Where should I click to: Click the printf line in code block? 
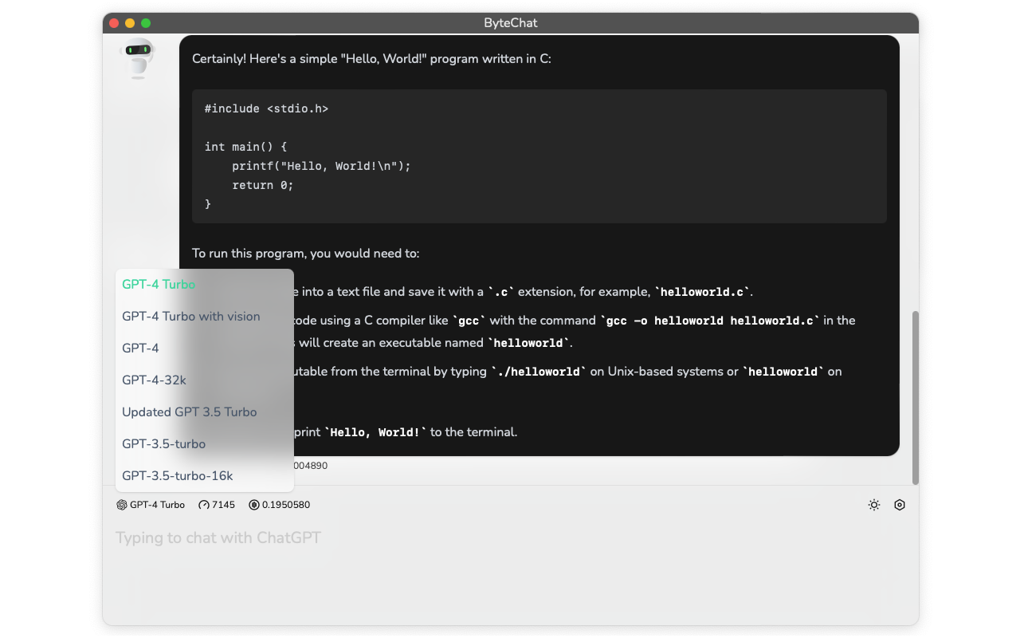coord(321,166)
